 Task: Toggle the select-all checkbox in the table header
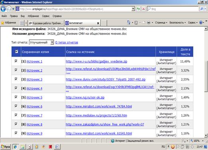point(17,52)
